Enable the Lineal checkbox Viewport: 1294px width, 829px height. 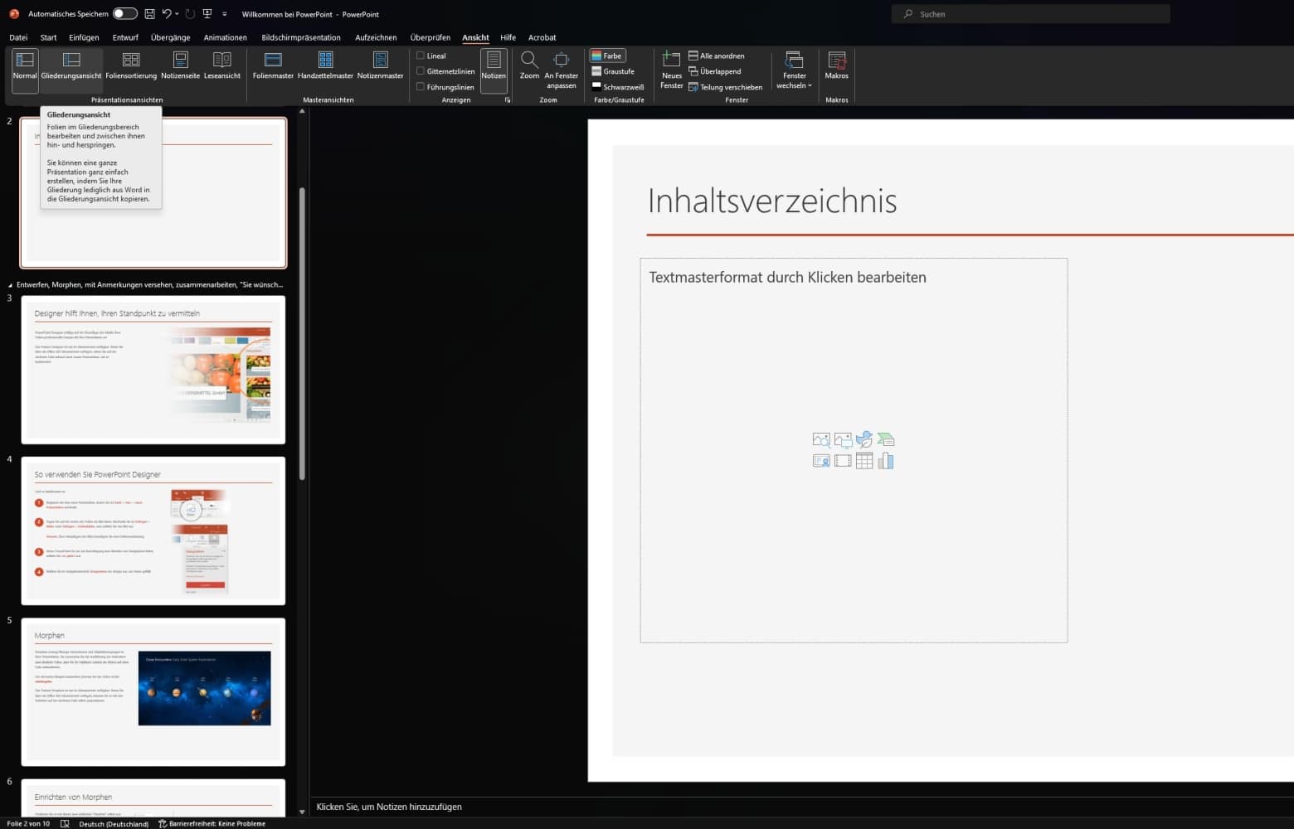pos(421,56)
